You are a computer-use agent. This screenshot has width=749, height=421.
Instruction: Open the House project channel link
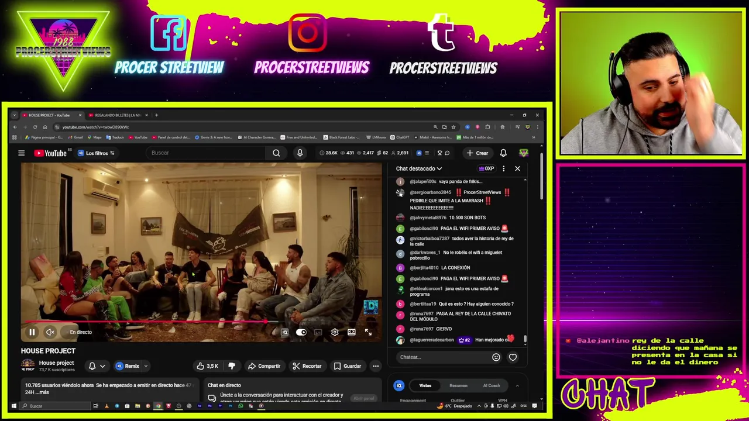[x=56, y=363]
